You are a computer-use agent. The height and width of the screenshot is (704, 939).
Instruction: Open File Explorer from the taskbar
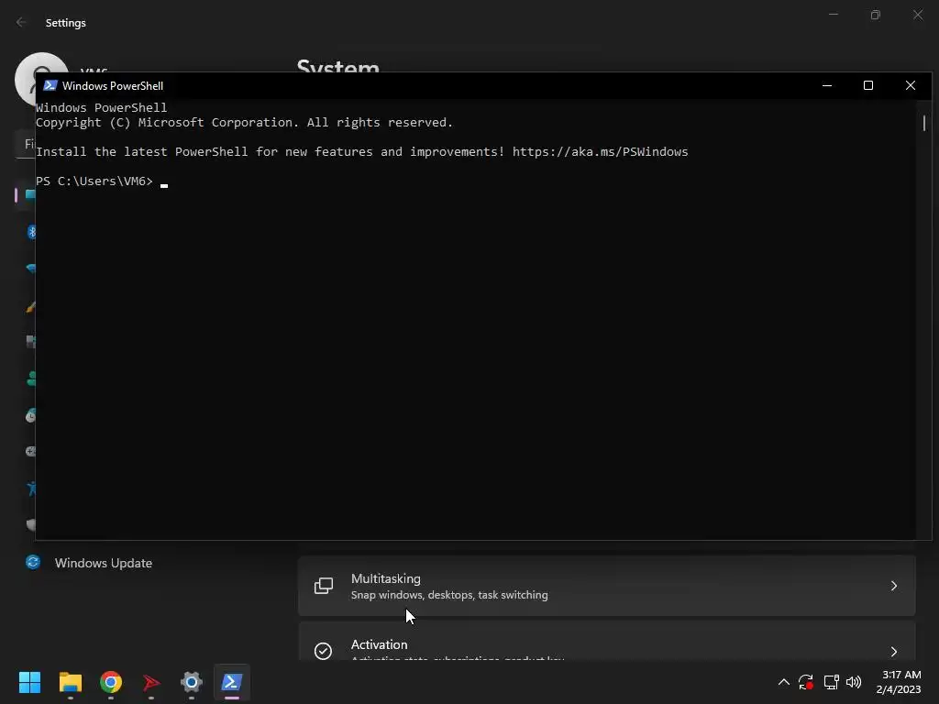[70, 682]
